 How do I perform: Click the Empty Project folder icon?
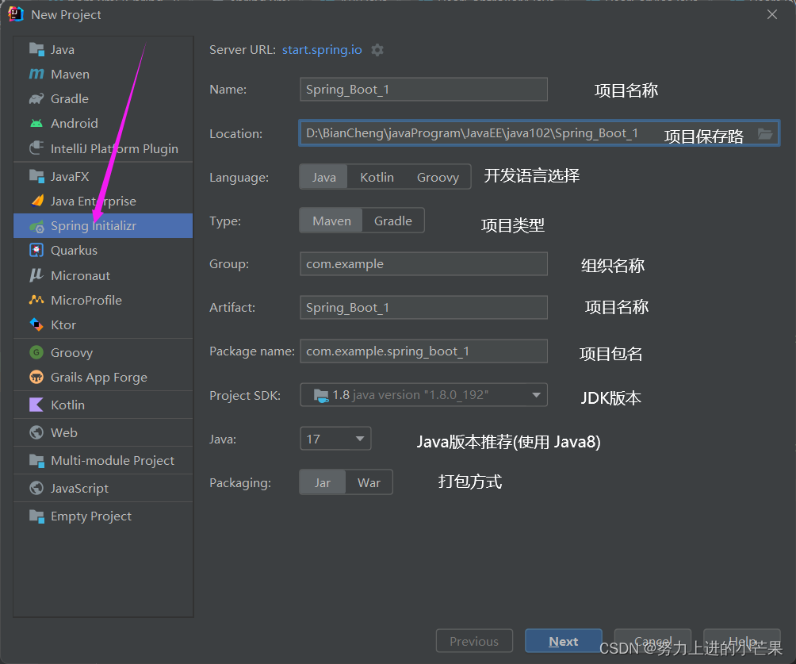[x=36, y=516]
